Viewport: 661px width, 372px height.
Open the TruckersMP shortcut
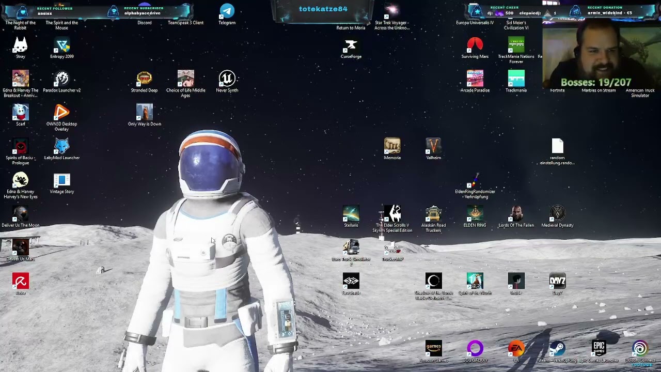pyautogui.click(x=392, y=247)
